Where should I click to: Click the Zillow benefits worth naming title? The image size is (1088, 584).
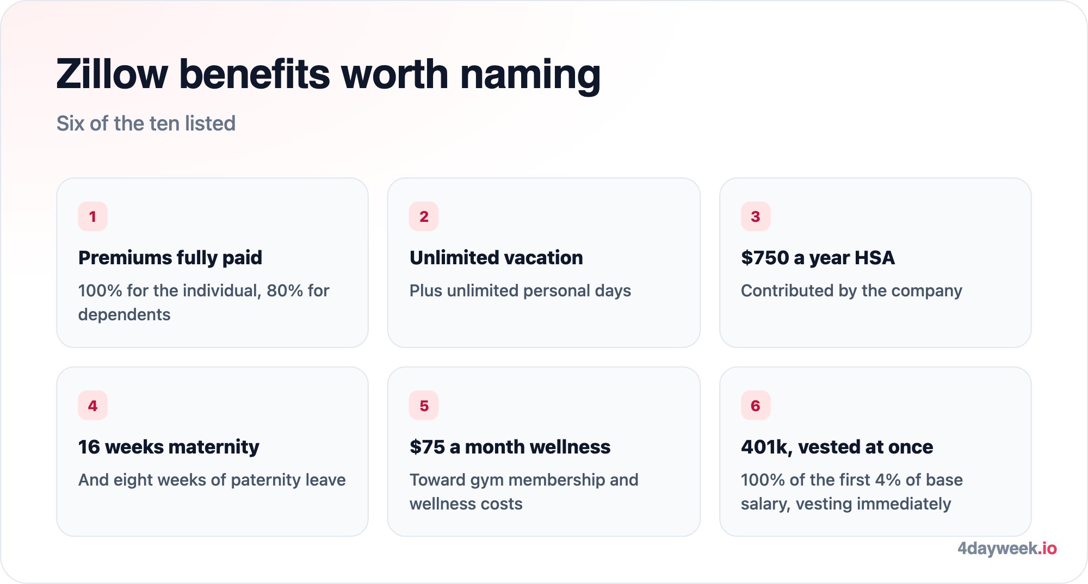point(329,74)
